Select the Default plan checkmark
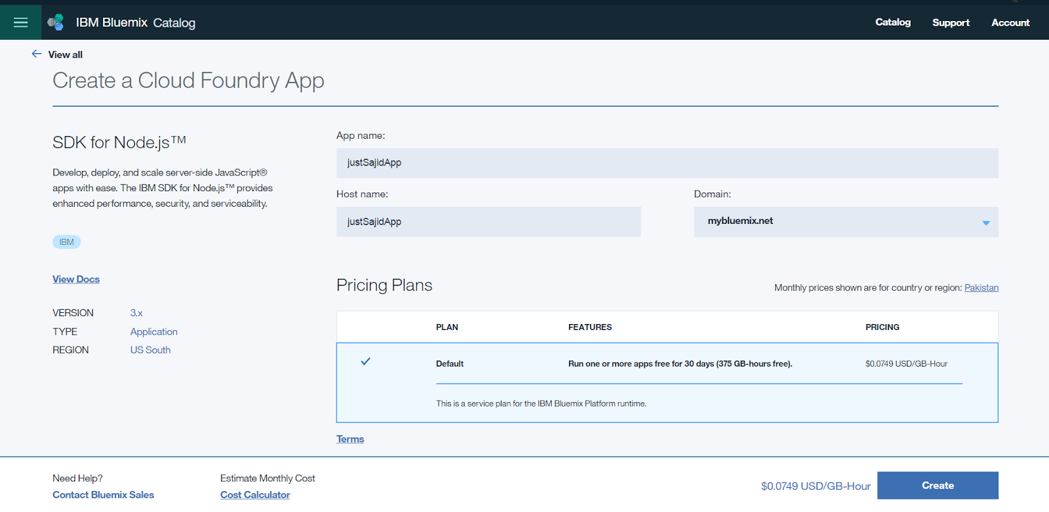The height and width of the screenshot is (512, 1049). click(x=366, y=361)
